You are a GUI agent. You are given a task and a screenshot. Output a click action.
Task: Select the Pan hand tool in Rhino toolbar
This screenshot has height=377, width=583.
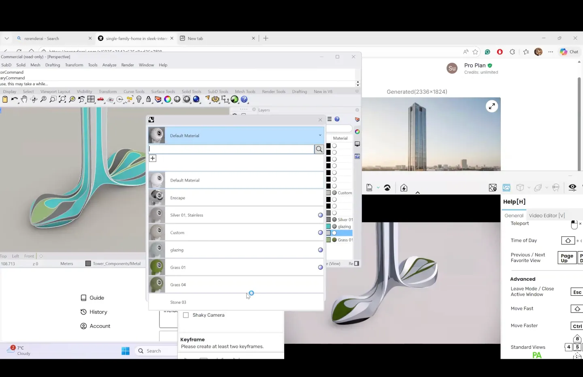(24, 100)
